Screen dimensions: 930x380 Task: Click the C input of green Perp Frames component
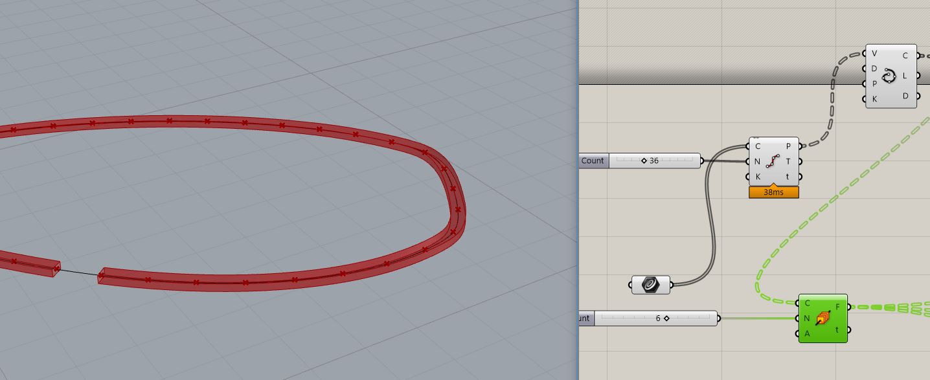click(807, 303)
